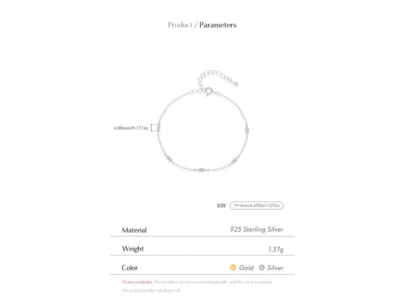The height and width of the screenshot is (304, 405).
Task: Click the 1.37g weight value
Action: coord(276,249)
